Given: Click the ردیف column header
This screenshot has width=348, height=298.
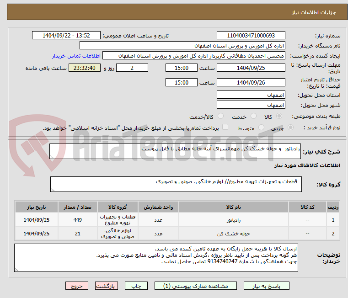Looking at the screenshot, I should point(333,207).
